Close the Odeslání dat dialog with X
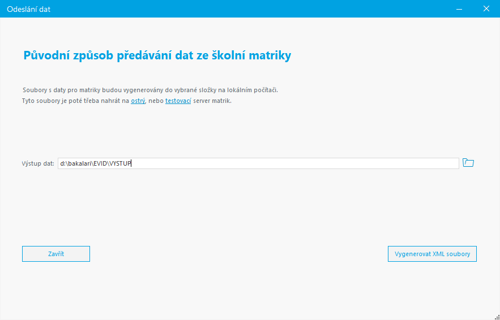Image resolution: width=500 pixels, height=320 pixels. coord(486,9)
